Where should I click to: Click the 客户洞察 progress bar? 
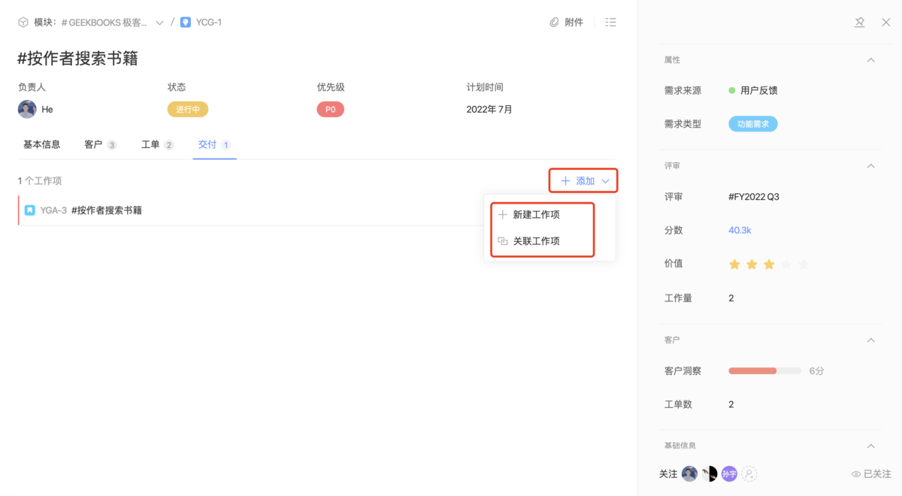tap(764, 370)
